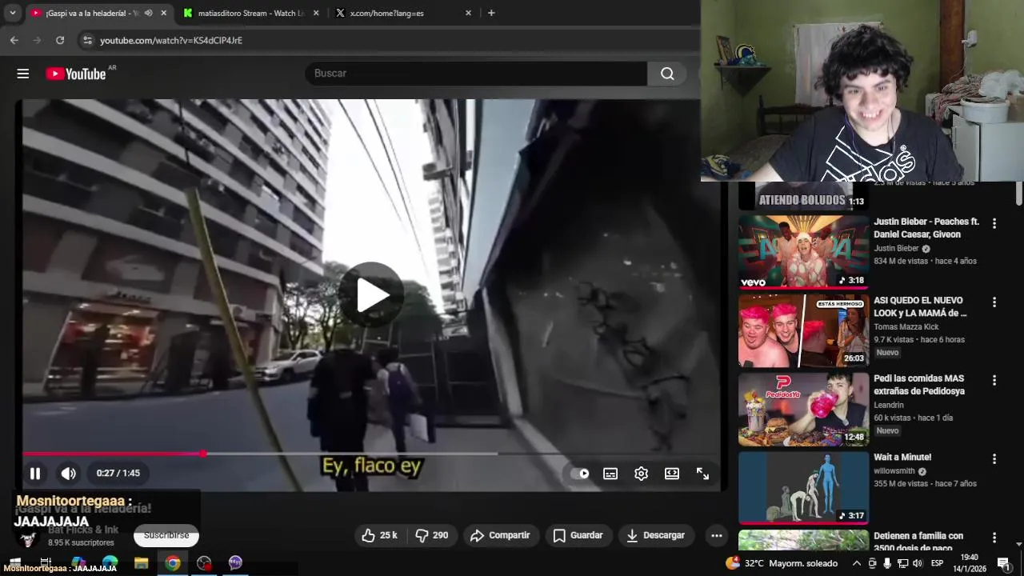The height and width of the screenshot is (576, 1024).
Task: Subscribe with the Suscribirse button
Action: (x=166, y=535)
